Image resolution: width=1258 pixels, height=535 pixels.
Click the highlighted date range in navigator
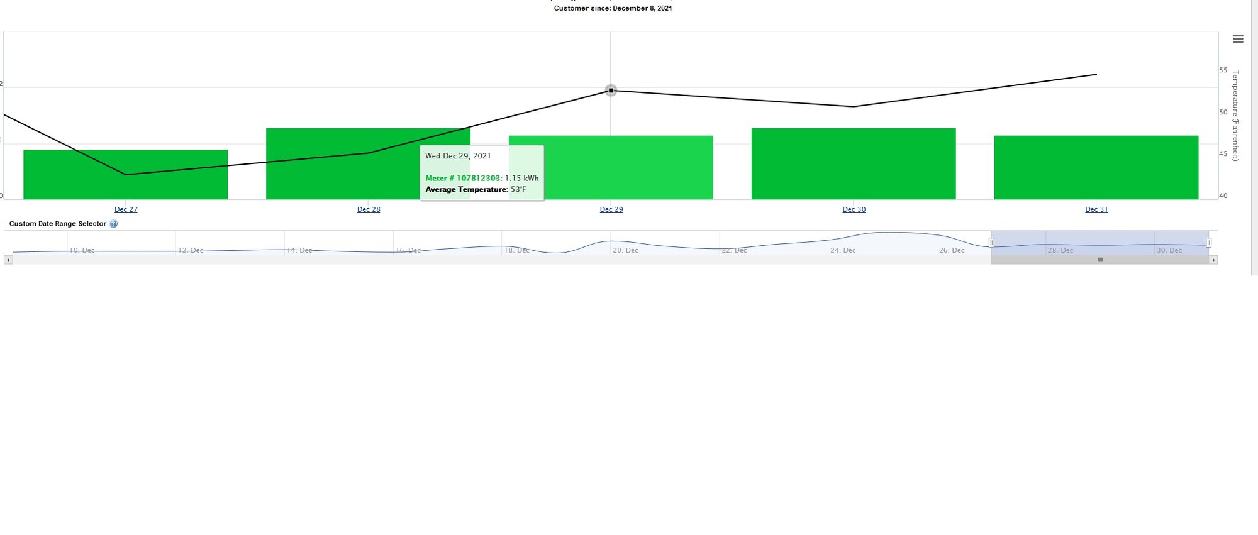pyautogui.click(x=1100, y=243)
